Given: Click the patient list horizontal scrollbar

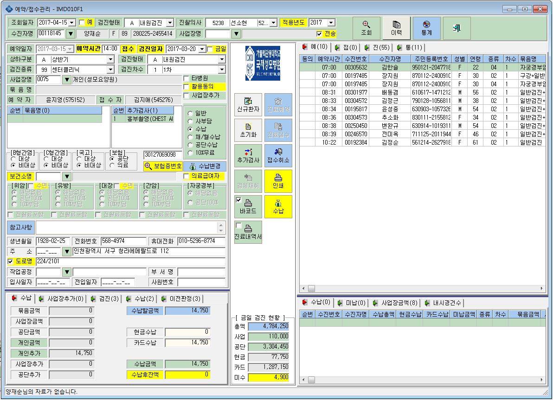Looking at the screenshot, I should click(423, 288).
